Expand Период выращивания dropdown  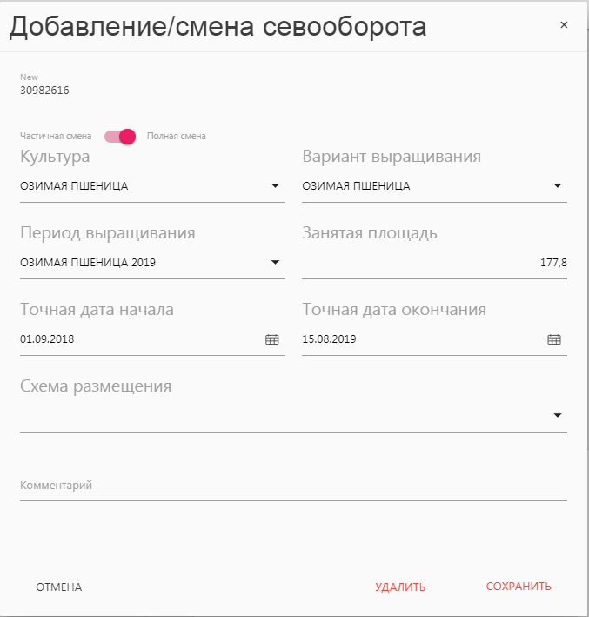point(275,262)
